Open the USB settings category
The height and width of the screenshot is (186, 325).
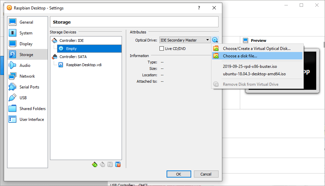pos(27,98)
